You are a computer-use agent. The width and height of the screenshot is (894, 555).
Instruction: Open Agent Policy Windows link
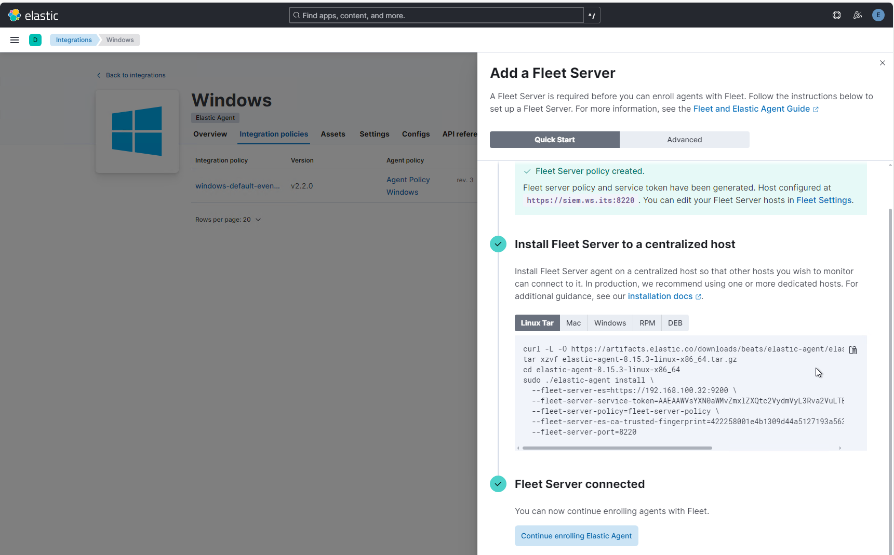pyautogui.click(x=408, y=186)
